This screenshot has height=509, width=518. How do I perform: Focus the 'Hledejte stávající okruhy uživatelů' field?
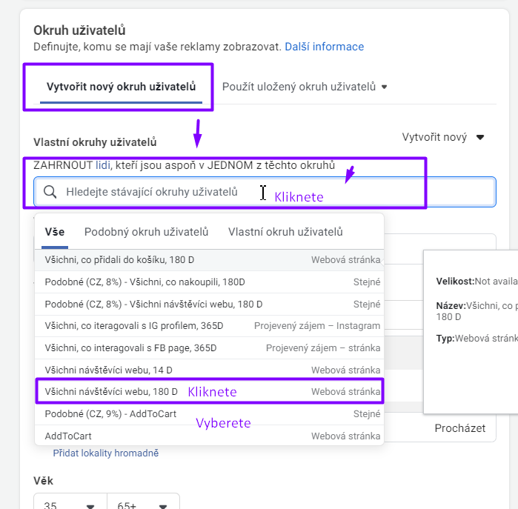coord(265,192)
